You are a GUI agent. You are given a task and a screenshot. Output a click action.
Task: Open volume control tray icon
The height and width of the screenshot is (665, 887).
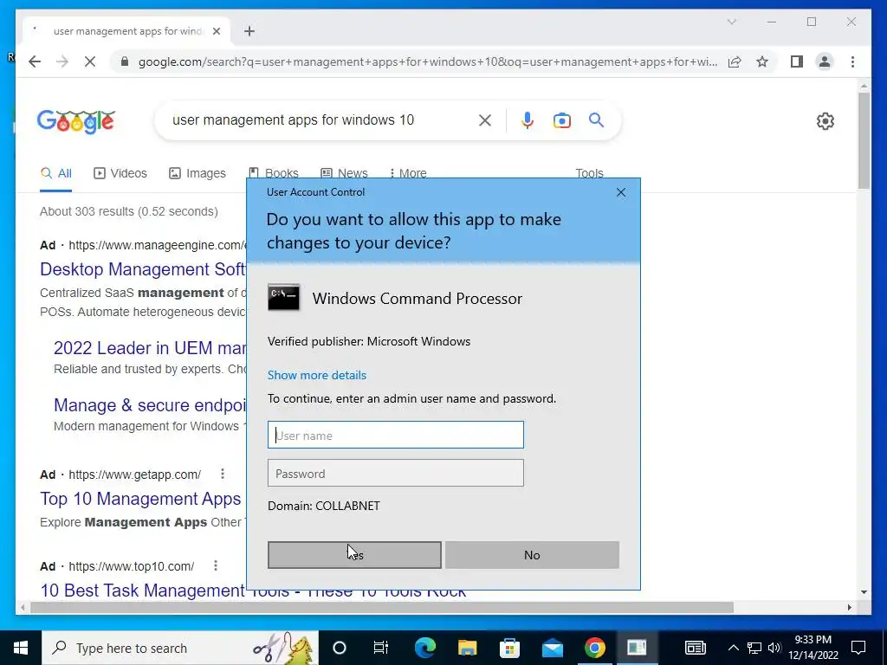point(774,648)
